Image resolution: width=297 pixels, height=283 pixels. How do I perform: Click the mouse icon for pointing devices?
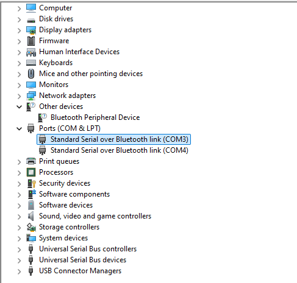31,74
